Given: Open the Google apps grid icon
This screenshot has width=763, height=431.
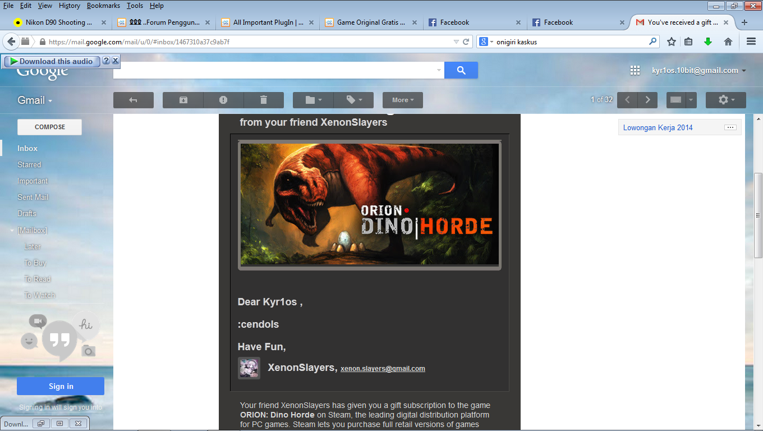Looking at the screenshot, I should point(635,70).
